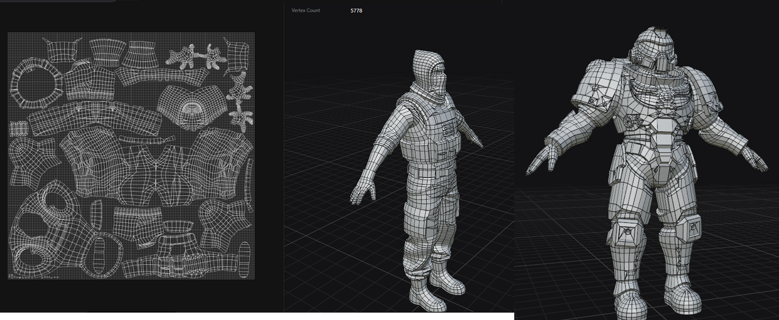Select the vertex count value "5778"
This screenshot has height=320, width=779.
coord(356,10)
